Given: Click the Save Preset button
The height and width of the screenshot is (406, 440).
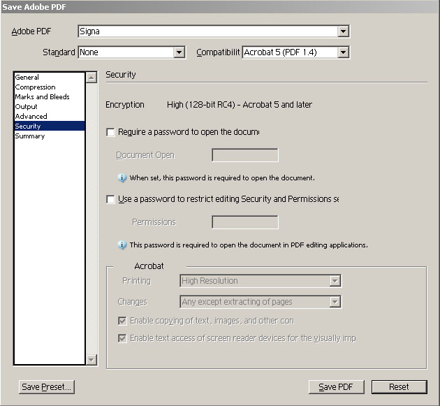Looking at the screenshot, I should 47,387.
